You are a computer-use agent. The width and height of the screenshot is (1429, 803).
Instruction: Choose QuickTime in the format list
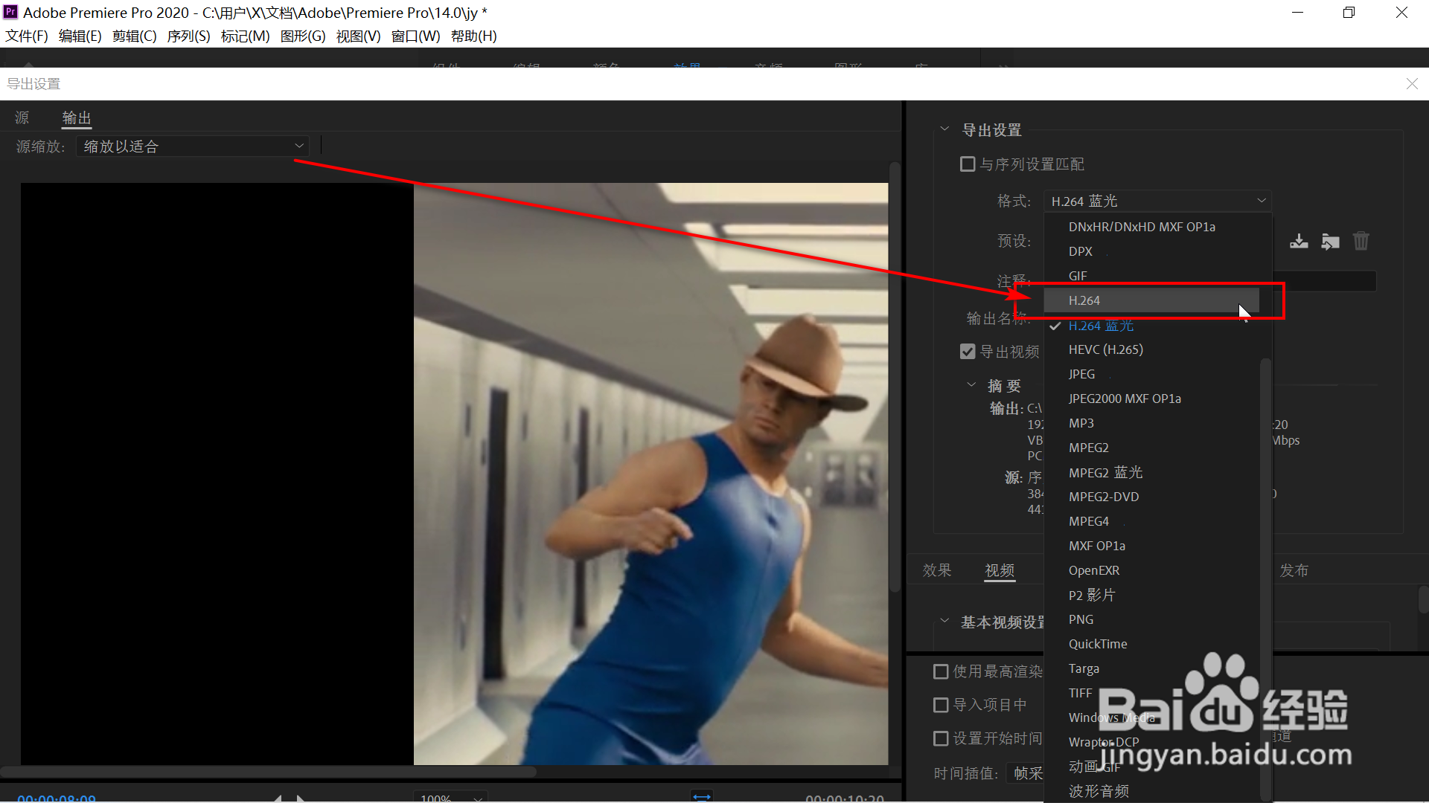pyautogui.click(x=1098, y=644)
